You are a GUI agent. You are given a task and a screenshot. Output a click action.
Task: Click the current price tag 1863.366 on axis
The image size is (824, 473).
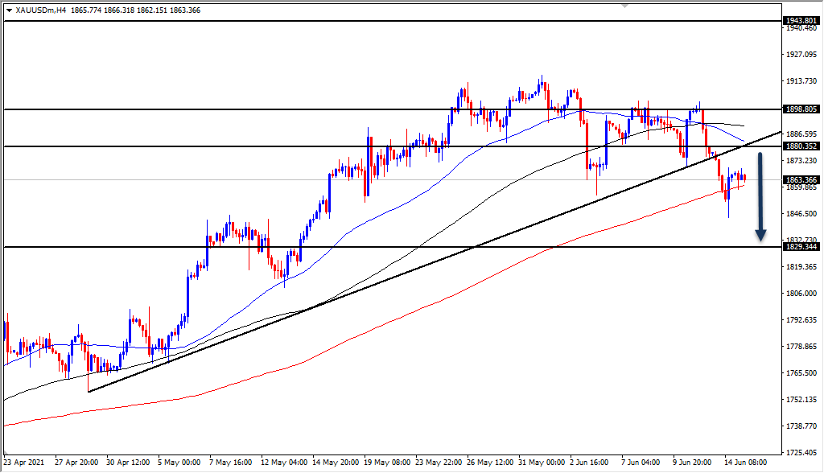801,179
